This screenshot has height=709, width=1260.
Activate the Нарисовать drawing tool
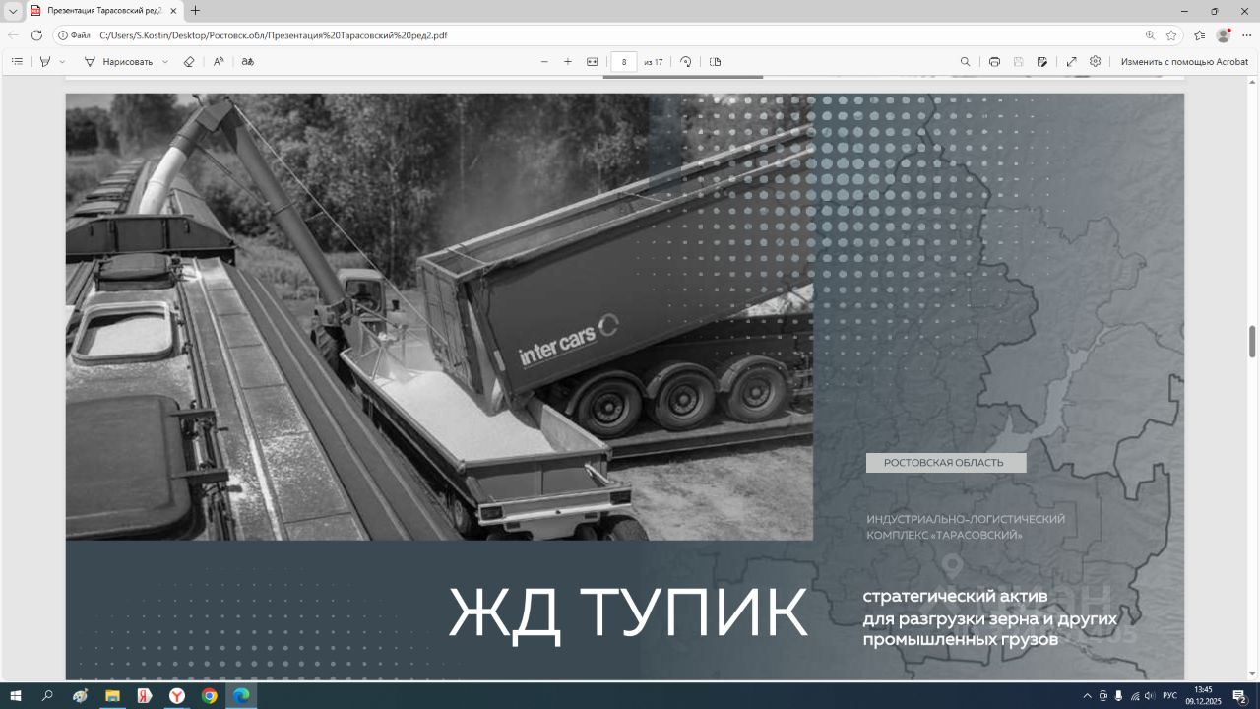point(118,61)
